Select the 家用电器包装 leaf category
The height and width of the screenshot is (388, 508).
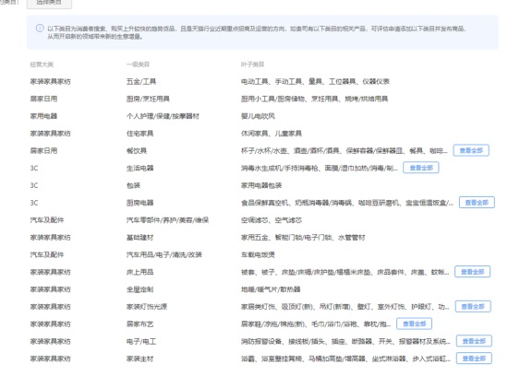tap(261, 185)
